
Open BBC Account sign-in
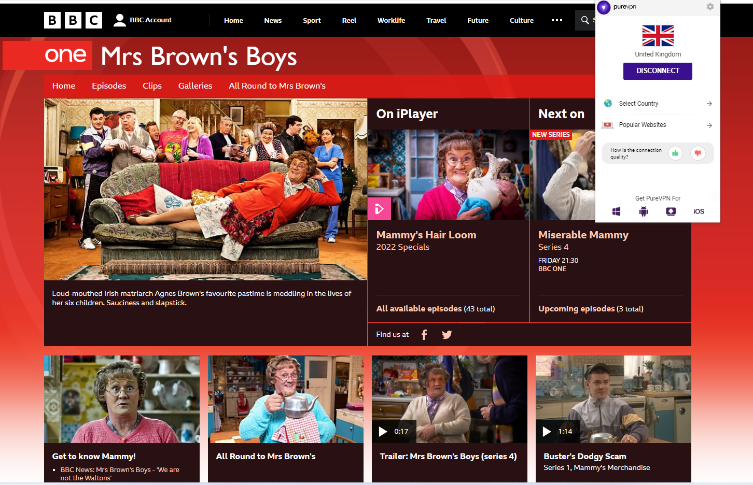click(x=143, y=20)
